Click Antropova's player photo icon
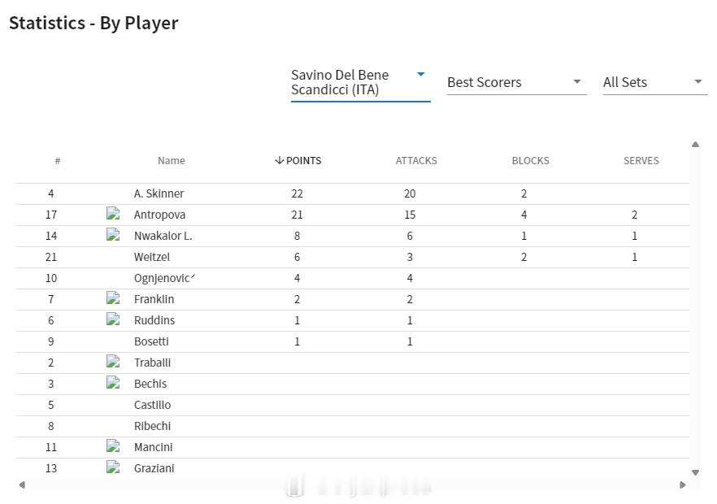The height and width of the screenshot is (504, 717). [x=114, y=214]
